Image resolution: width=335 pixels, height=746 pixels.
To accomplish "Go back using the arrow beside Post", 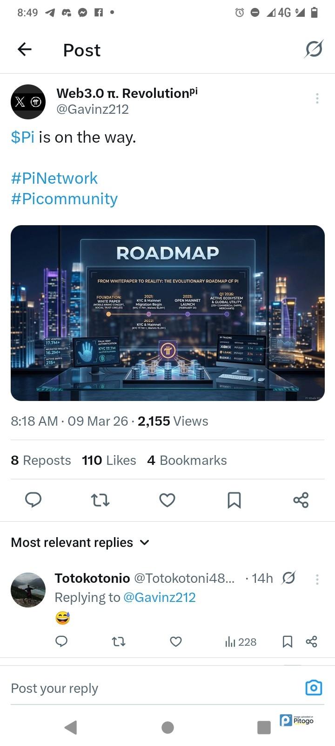I will 24,49.
